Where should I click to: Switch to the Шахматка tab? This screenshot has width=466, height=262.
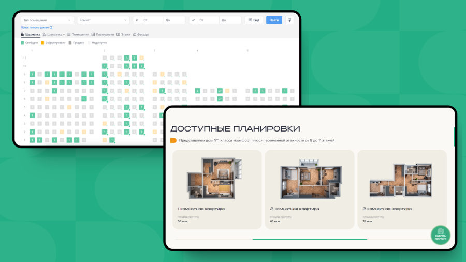coord(31,35)
